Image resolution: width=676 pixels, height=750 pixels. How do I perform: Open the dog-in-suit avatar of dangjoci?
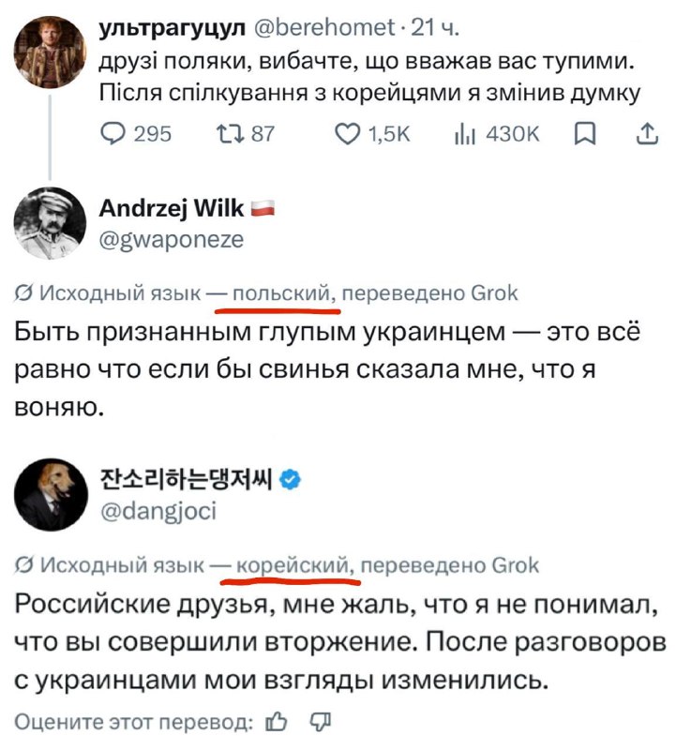point(51,495)
